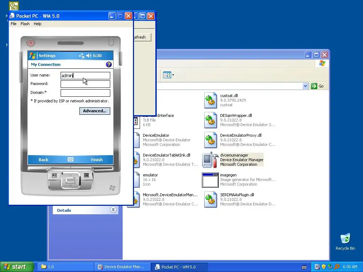
Task: Open the blue Help question mark icon
Action: coord(108,64)
